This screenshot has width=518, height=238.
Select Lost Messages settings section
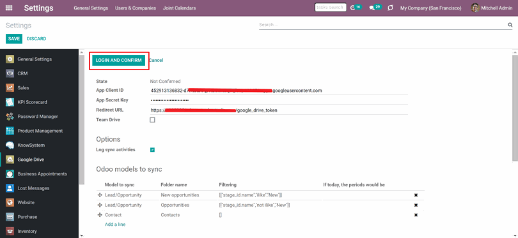pyautogui.click(x=39, y=188)
